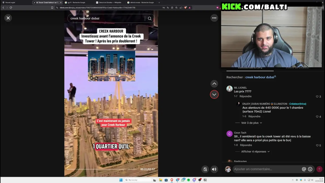Open ENJOY_DUBAI creator profile name
The width and height of the screenshot is (325, 183).
[265, 104]
